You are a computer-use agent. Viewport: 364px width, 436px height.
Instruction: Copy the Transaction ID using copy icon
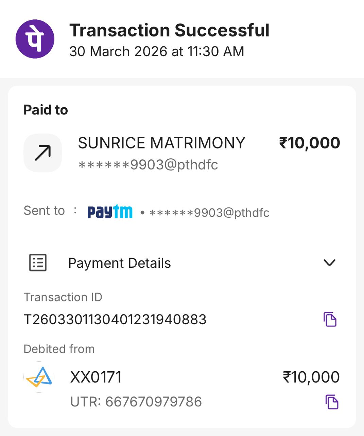click(x=330, y=319)
